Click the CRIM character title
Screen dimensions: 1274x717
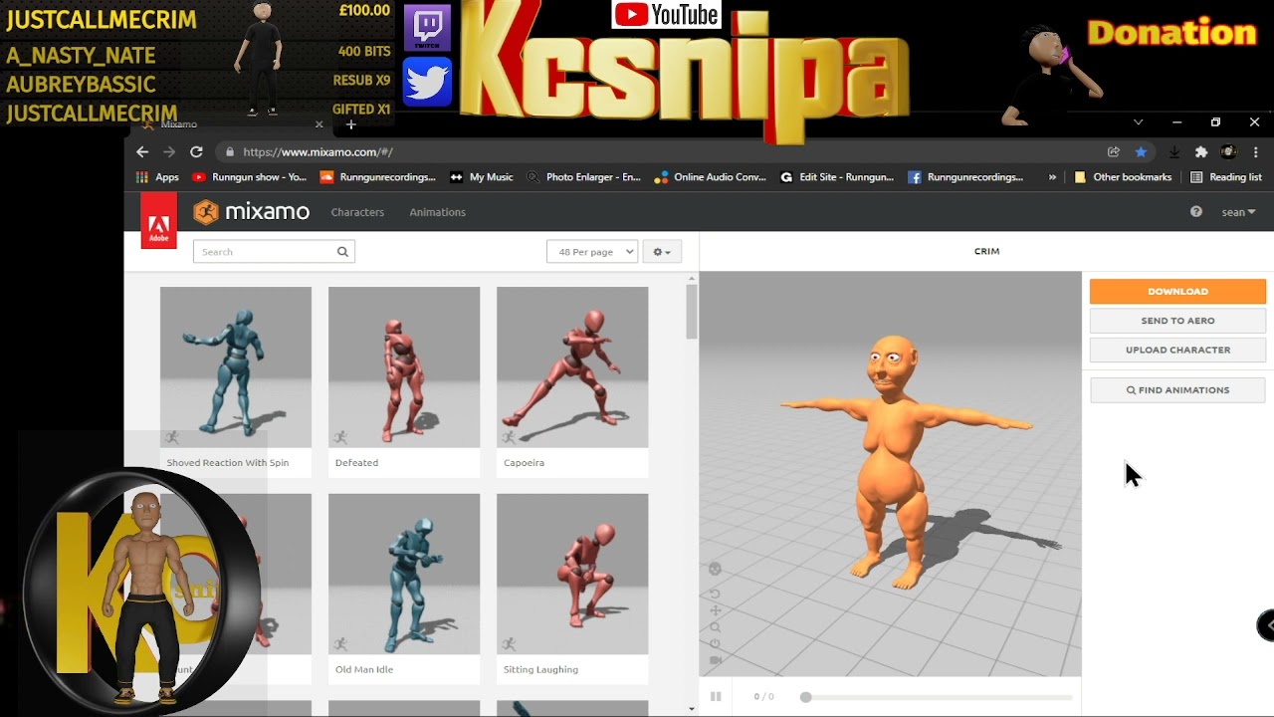[x=986, y=251]
